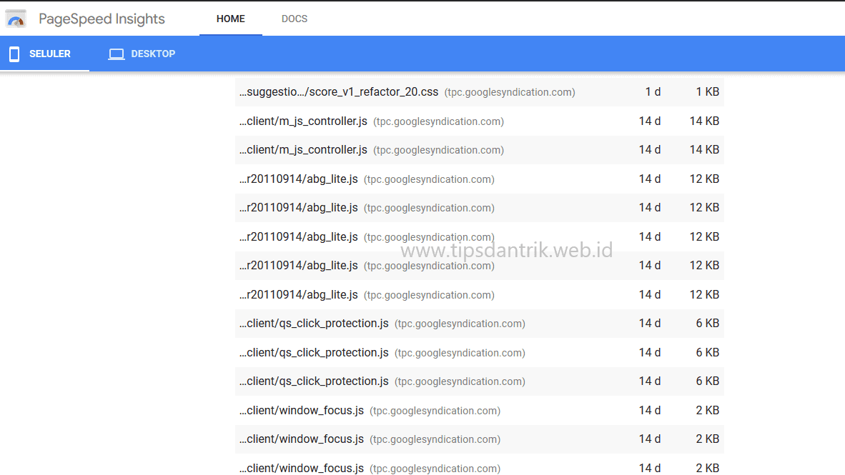Click the PageSpeed Insights title text

click(x=102, y=19)
